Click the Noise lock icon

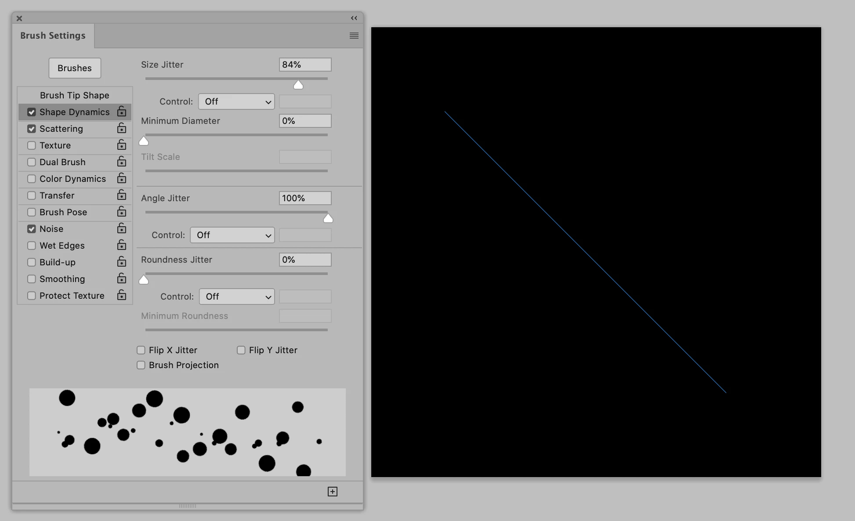tap(122, 228)
